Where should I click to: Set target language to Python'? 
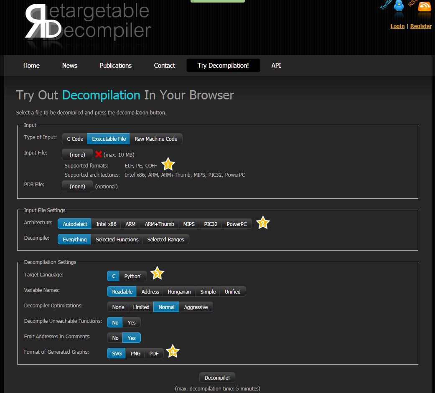point(133,276)
